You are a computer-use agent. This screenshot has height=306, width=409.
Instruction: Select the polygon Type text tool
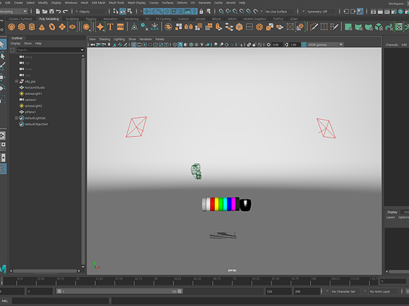[x=111, y=27]
